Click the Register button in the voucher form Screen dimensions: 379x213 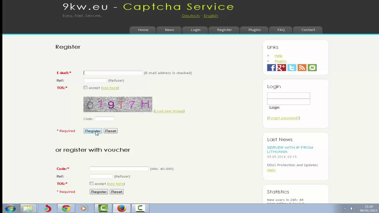99,192
